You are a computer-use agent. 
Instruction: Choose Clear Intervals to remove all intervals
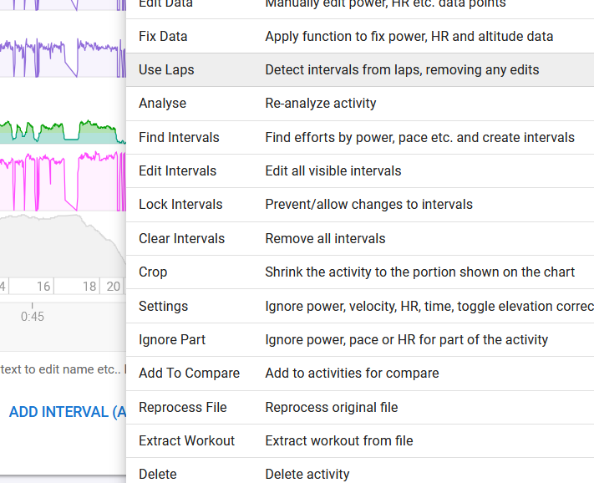(x=181, y=239)
